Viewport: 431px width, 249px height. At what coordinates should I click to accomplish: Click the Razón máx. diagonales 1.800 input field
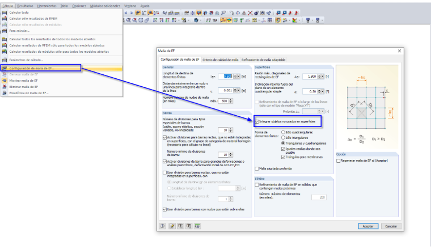point(310,77)
